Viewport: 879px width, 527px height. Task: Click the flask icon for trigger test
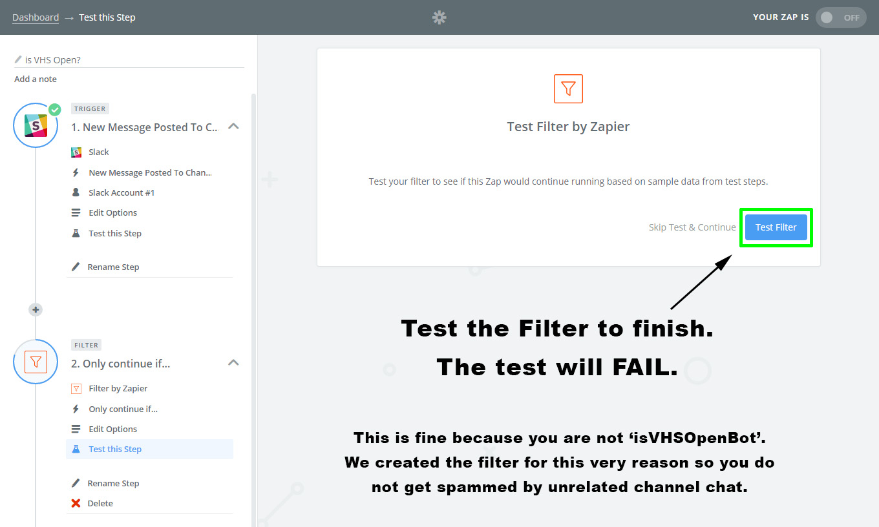tap(76, 233)
